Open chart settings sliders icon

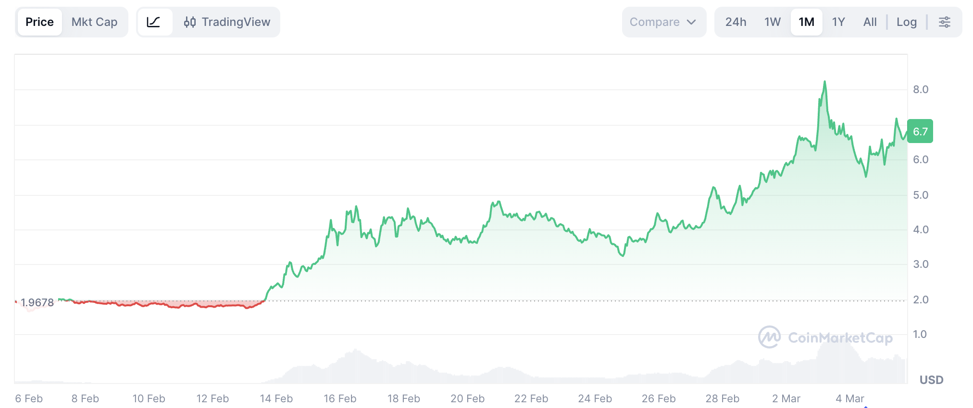944,22
